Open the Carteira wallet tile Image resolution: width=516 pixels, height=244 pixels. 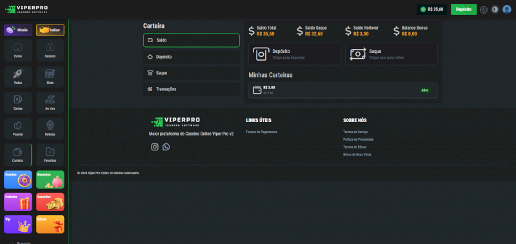point(18,155)
